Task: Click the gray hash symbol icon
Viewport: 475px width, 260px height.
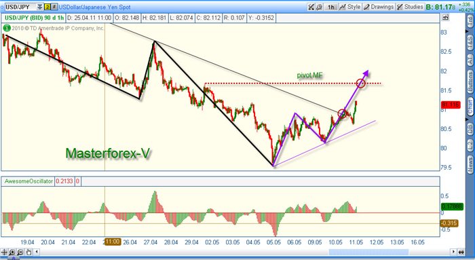Action: (54, 7)
